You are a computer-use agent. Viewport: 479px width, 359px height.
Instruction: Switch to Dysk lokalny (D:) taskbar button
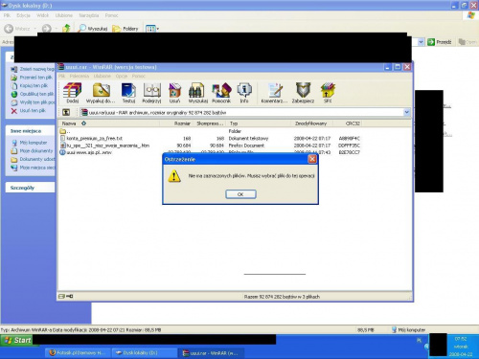tap(145, 353)
